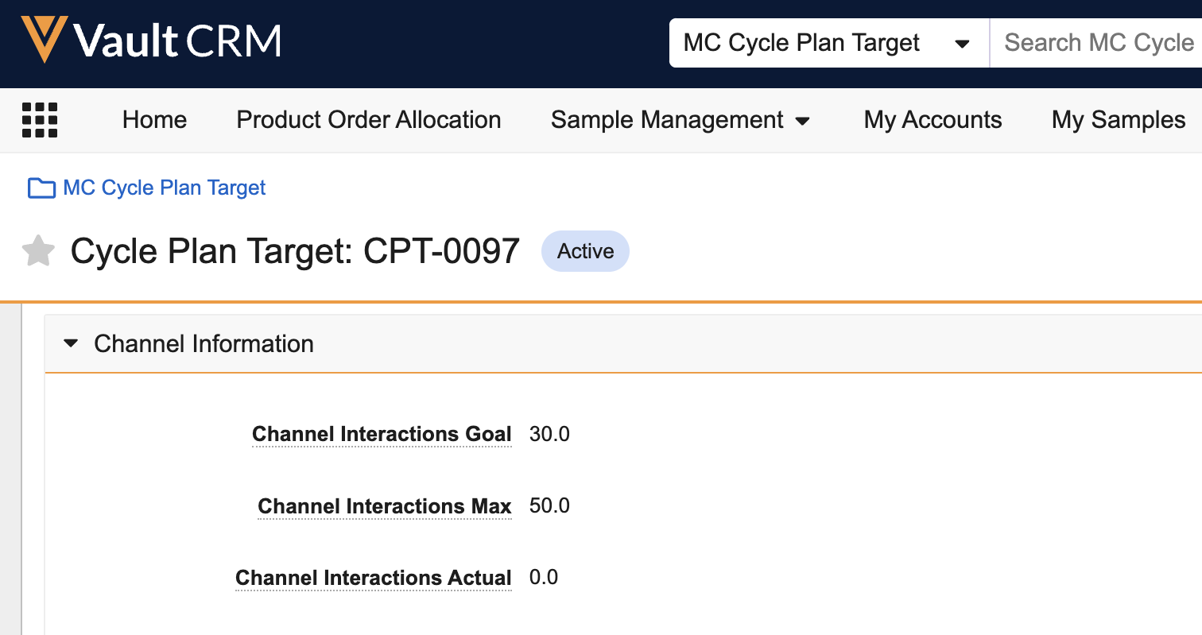The height and width of the screenshot is (635, 1202).
Task: Click the Channel Interactions Max field label
Action: point(385,506)
